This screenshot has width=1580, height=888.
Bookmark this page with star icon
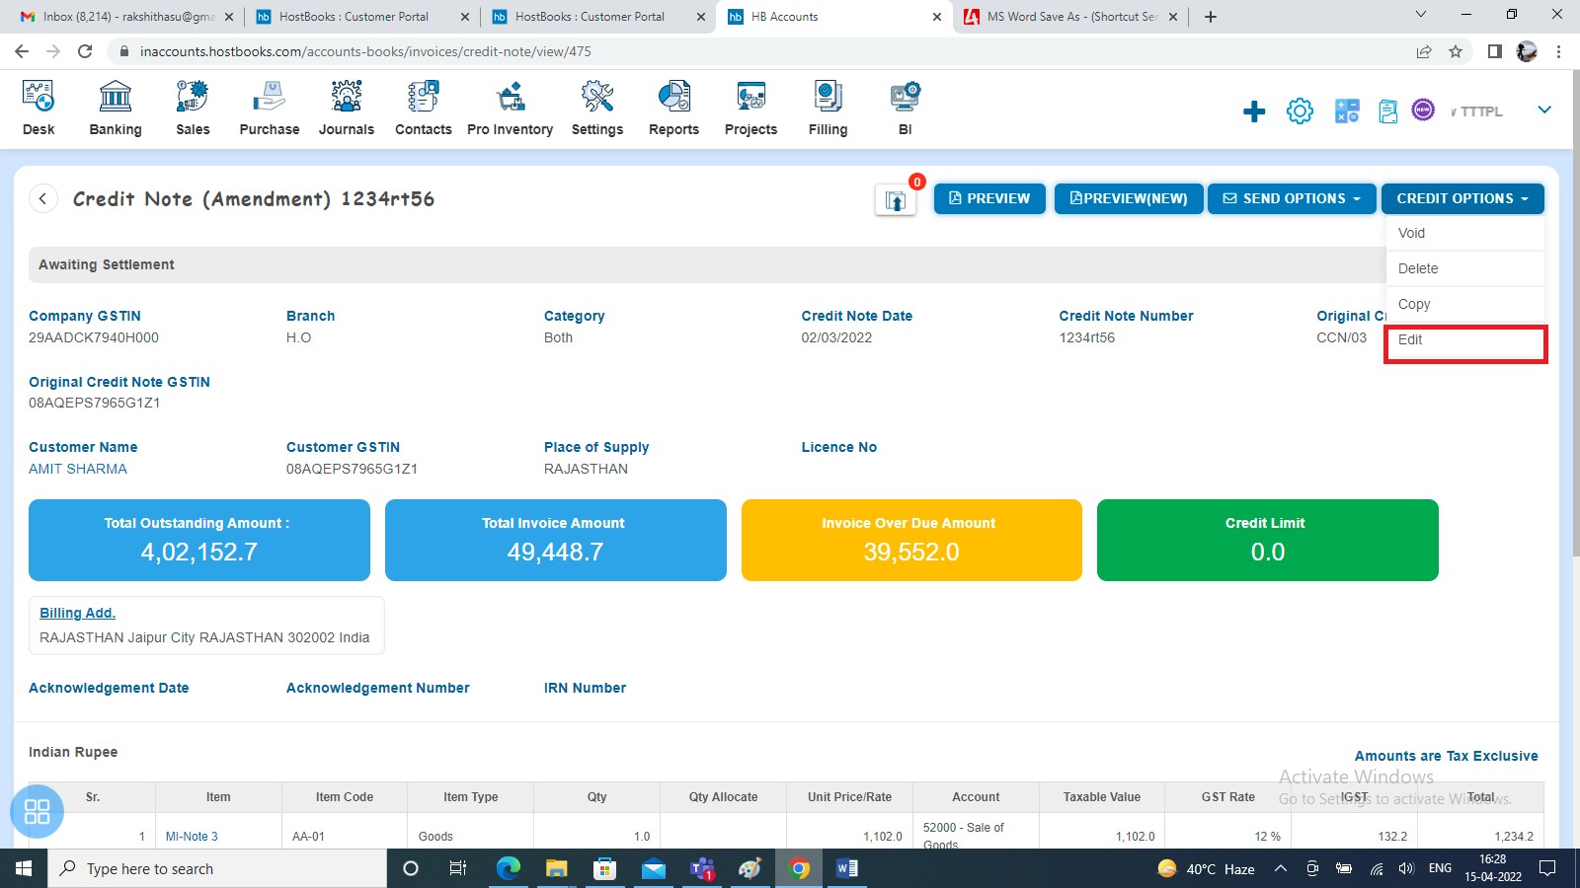(x=1456, y=51)
